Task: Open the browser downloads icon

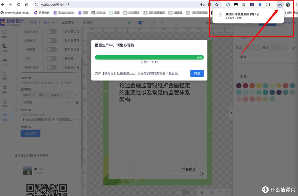Action: coord(280,4)
